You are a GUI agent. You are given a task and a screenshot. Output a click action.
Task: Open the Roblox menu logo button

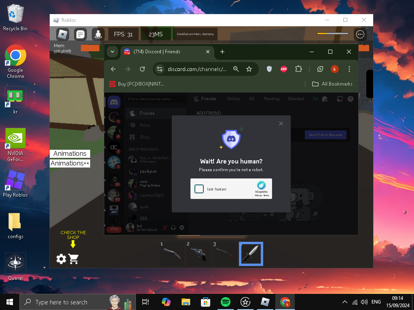(x=63, y=34)
